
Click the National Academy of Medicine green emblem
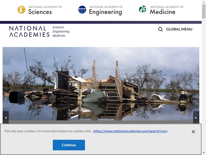coord(143,10)
